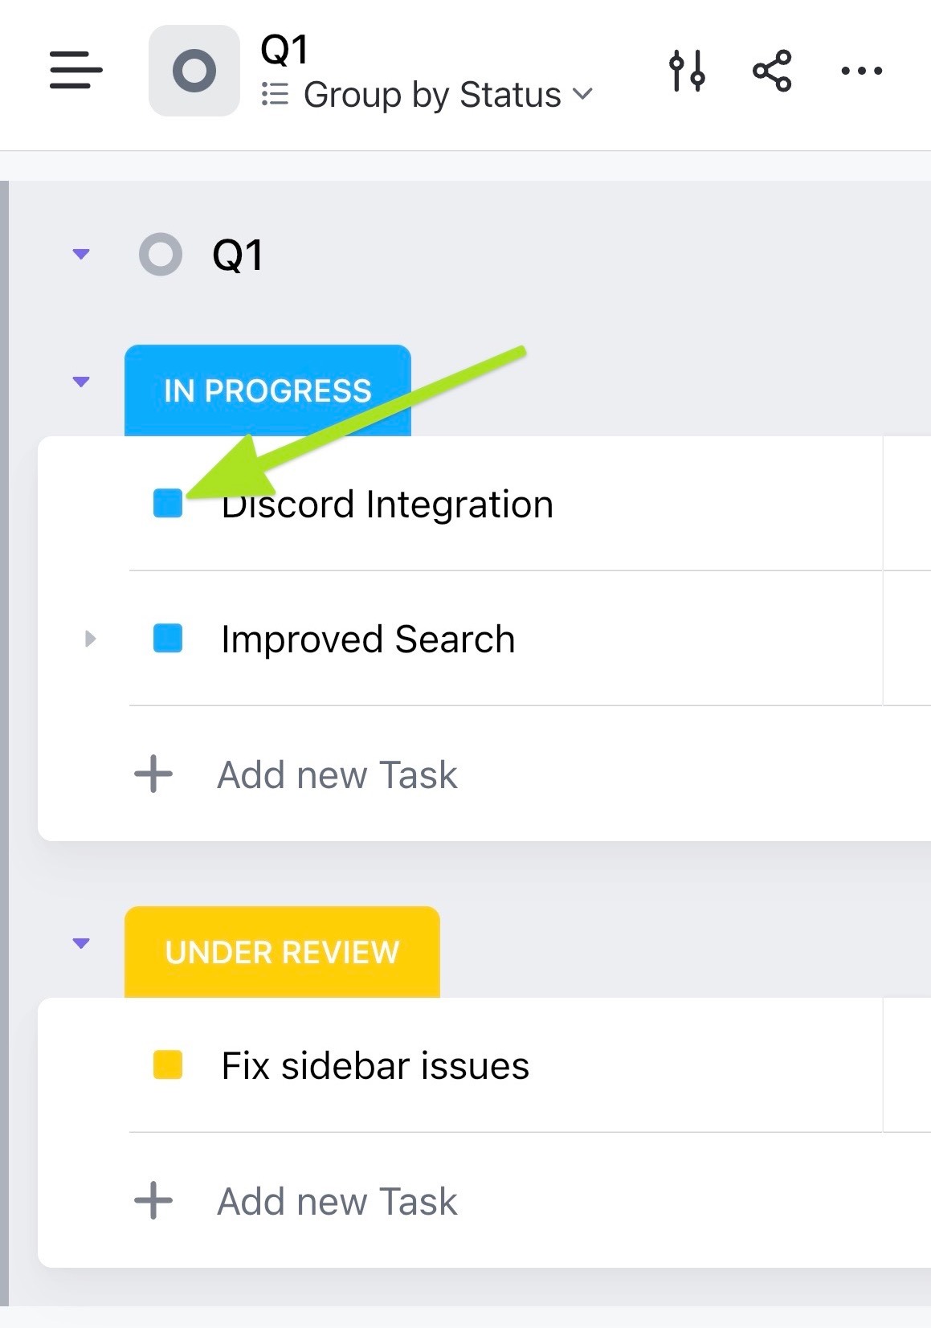931x1328 pixels.
Task: Collapse the Q1 list section
Action: pyautogui.click(x=81, y=254)
